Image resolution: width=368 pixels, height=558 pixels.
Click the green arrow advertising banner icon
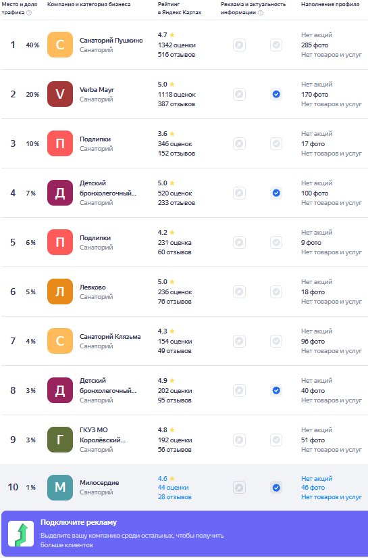(21, 534)
